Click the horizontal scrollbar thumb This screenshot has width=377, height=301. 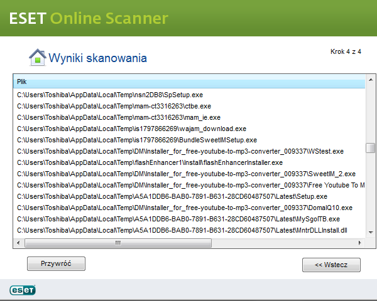(x=118, y=243)
